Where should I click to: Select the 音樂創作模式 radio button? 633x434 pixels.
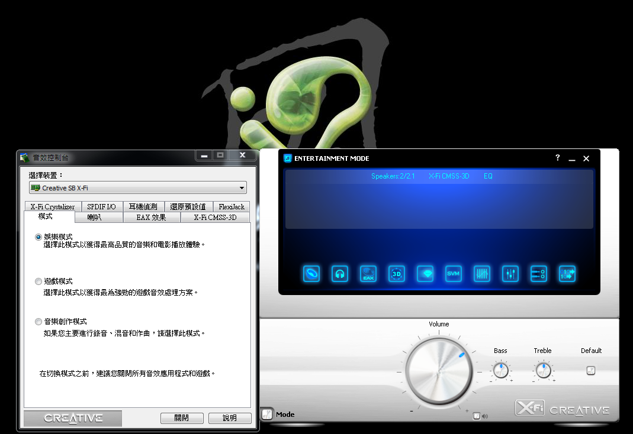38,322
